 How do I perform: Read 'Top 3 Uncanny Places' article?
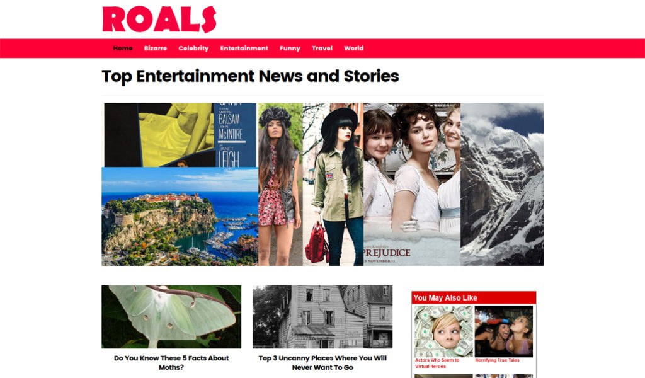tap(322, 363)
